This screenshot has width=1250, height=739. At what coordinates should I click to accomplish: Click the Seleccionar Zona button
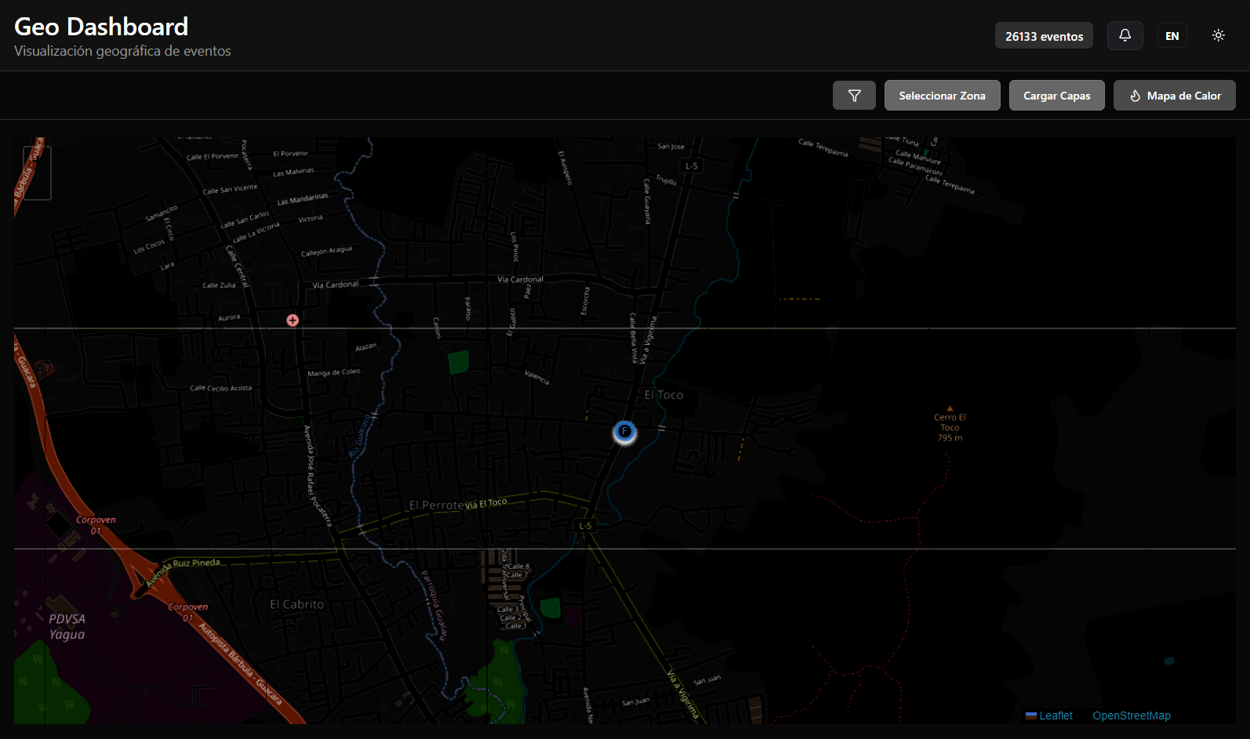[x=942, y=96]
